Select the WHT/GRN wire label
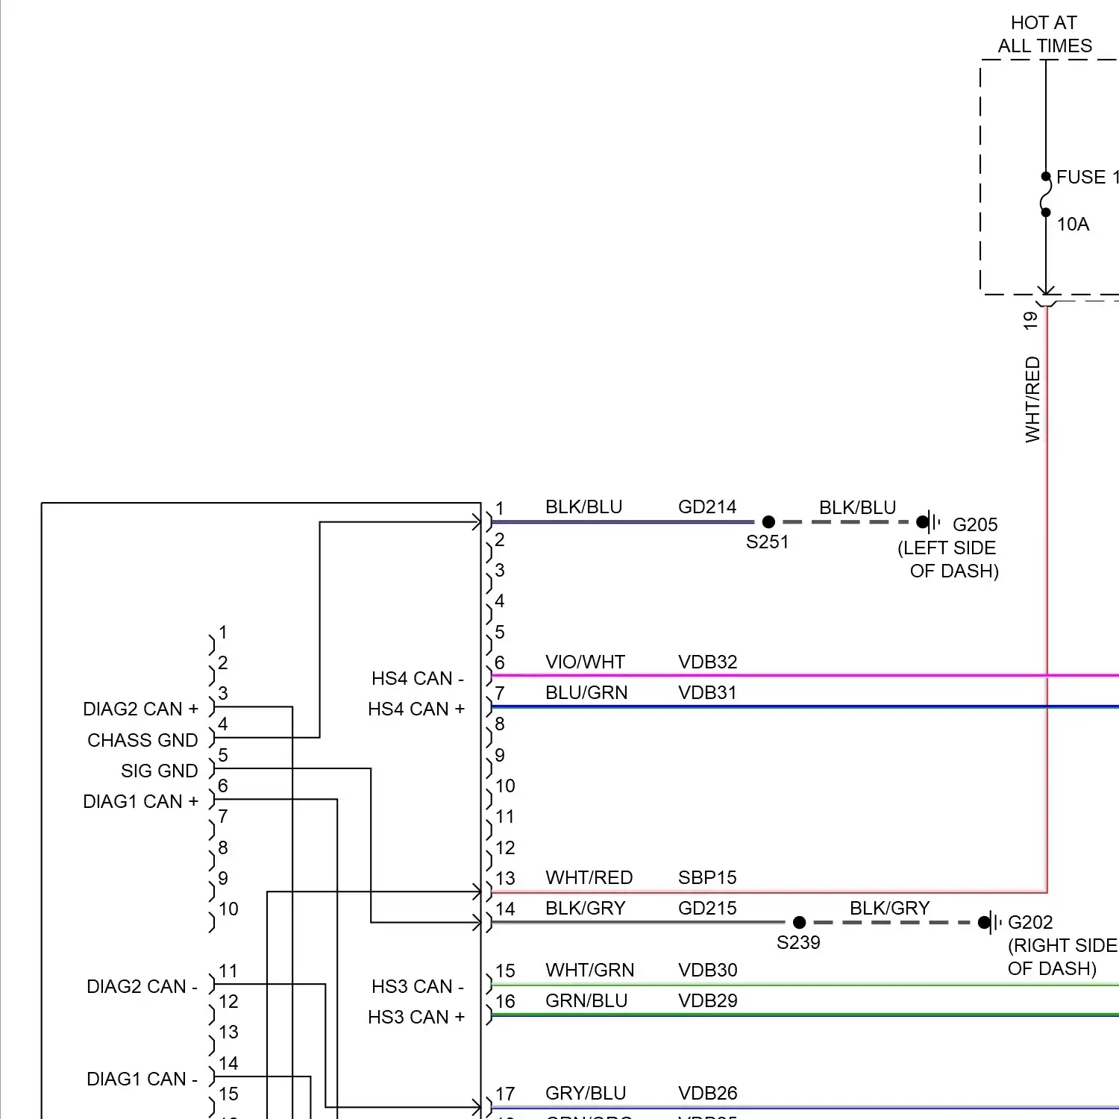 click(x=590, y=970)
